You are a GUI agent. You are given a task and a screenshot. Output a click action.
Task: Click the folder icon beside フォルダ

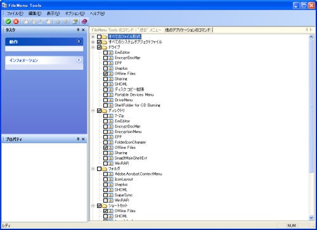tap(105, 169)
